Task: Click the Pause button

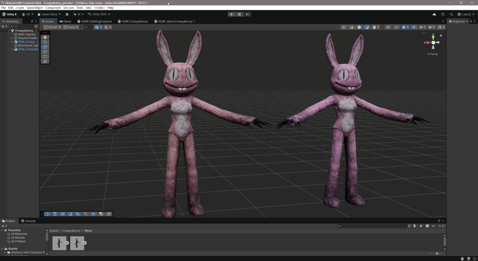Action: coord(239,14)
